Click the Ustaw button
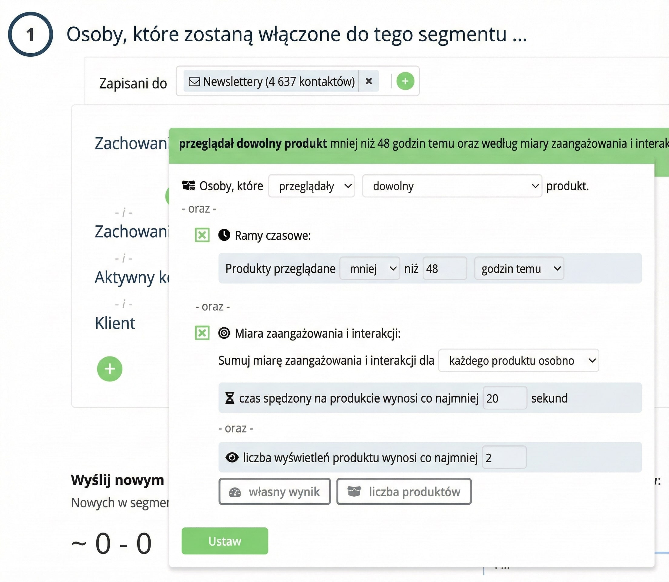 tap(225, 541)
